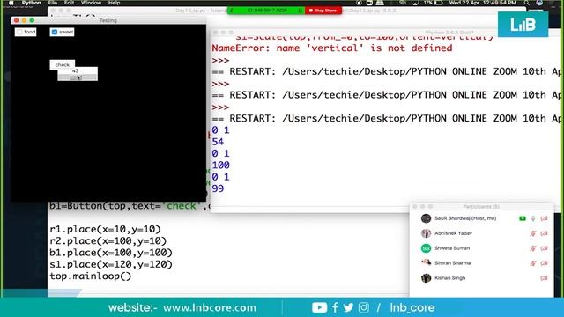This screenshot has width=564, height=317.
Task: Click the b1=Button(top,text='check' code line
Action: tap(130, 206)
